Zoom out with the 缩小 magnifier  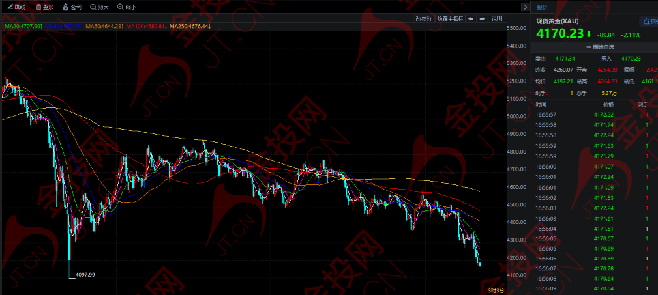pyautogui.click(x=127, y=7)
